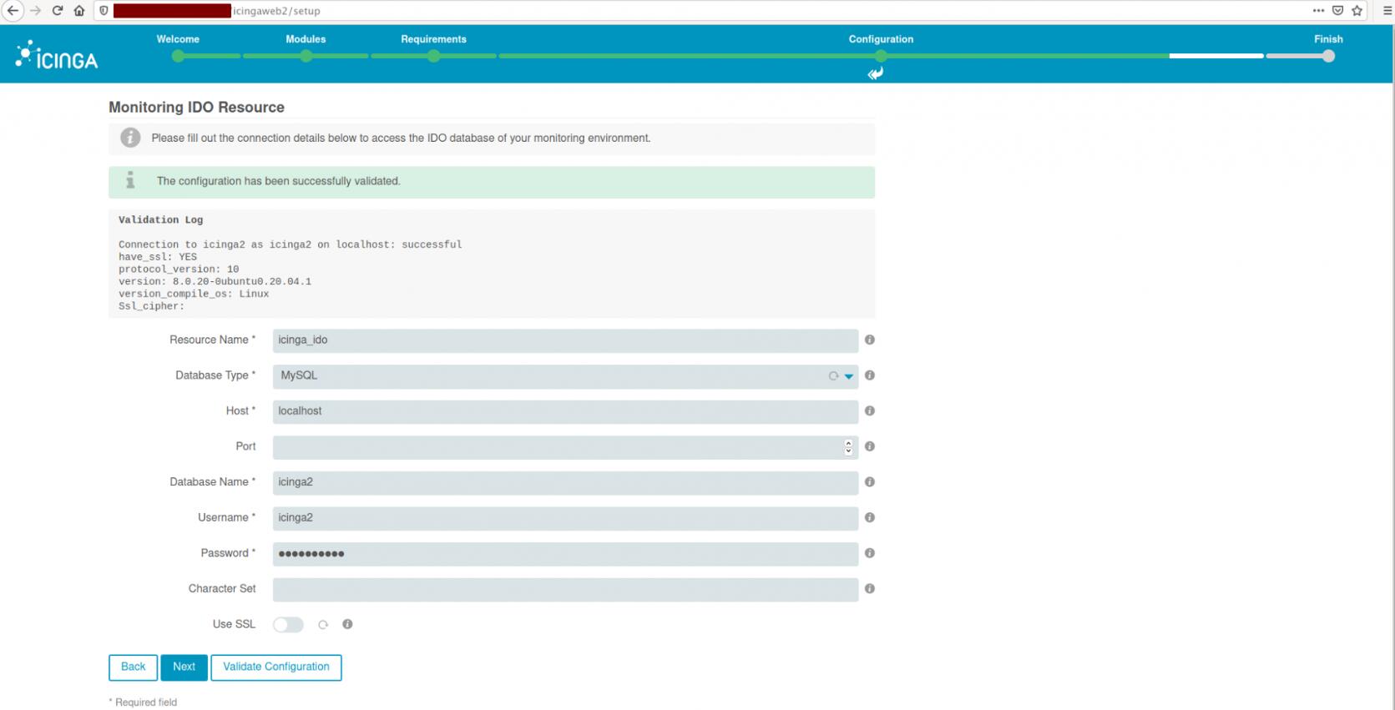
Task: Show info icon next to Use SSL
Action: click(347, 624)
